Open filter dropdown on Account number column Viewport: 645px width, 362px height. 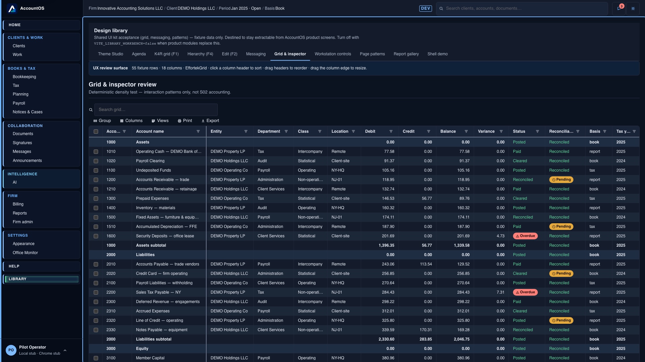click(124, 131)
